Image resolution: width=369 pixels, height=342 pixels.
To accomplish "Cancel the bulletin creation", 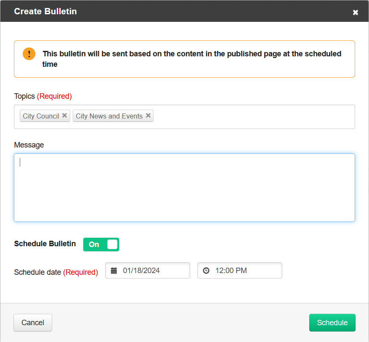I will coord(32,323).
